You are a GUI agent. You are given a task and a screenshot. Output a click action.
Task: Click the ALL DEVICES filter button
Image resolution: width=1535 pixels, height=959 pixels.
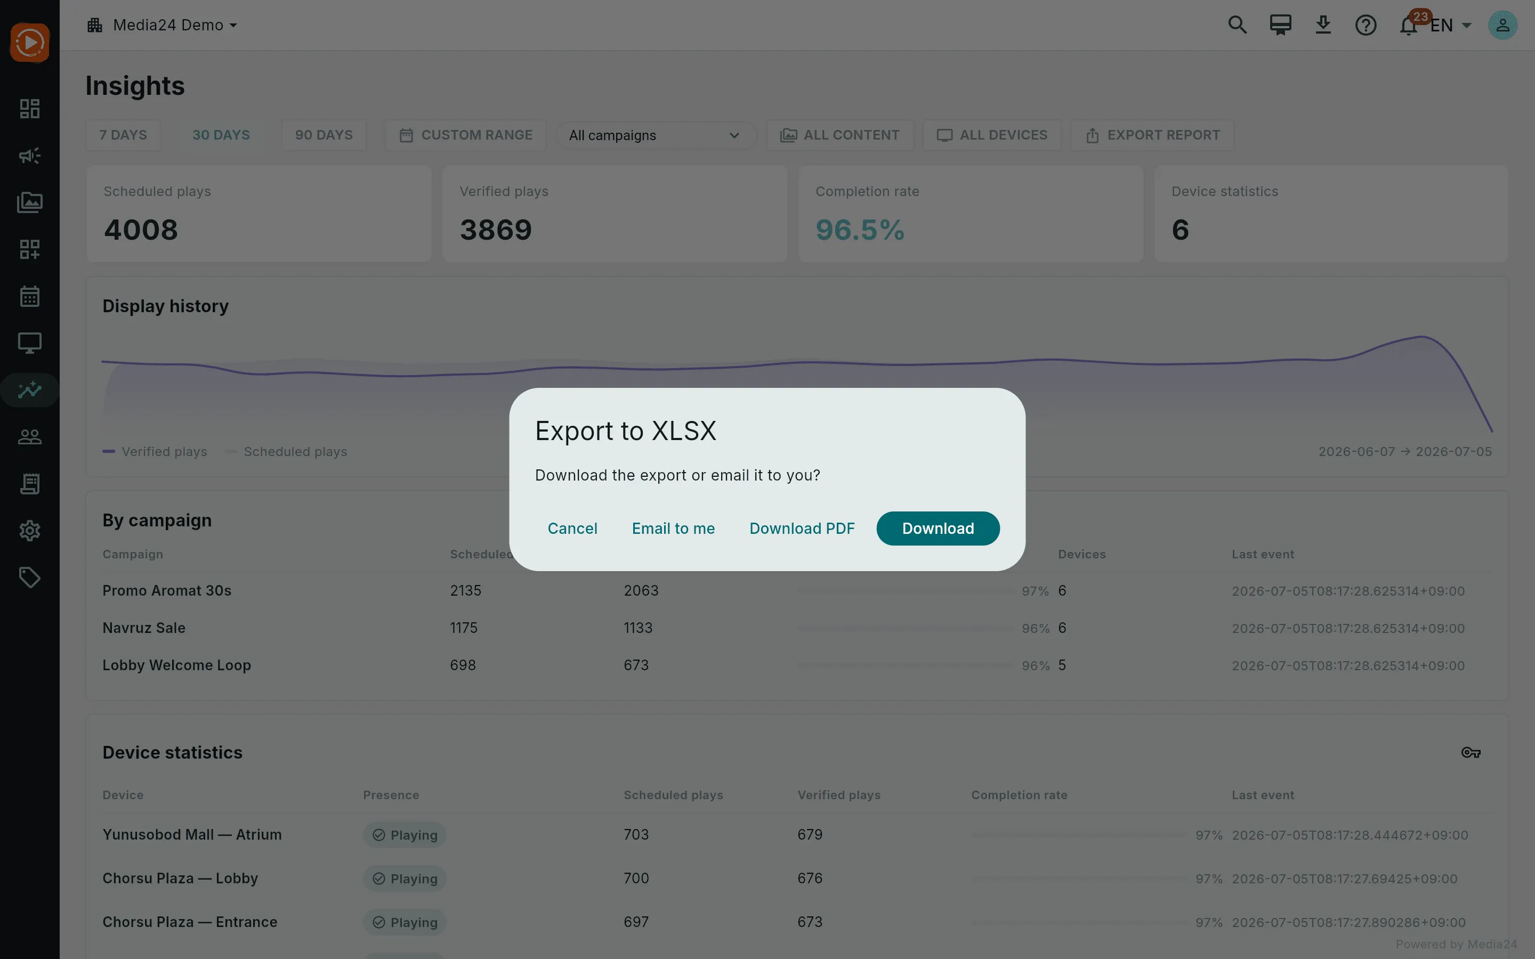coord(992,135)
